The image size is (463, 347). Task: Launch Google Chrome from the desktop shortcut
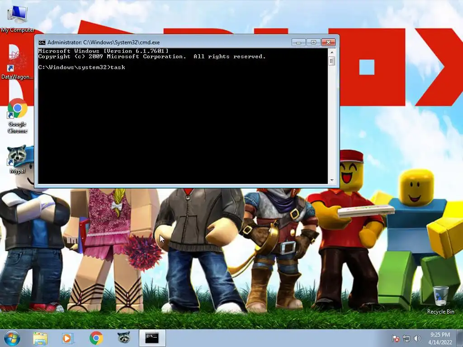coord(18,115)
